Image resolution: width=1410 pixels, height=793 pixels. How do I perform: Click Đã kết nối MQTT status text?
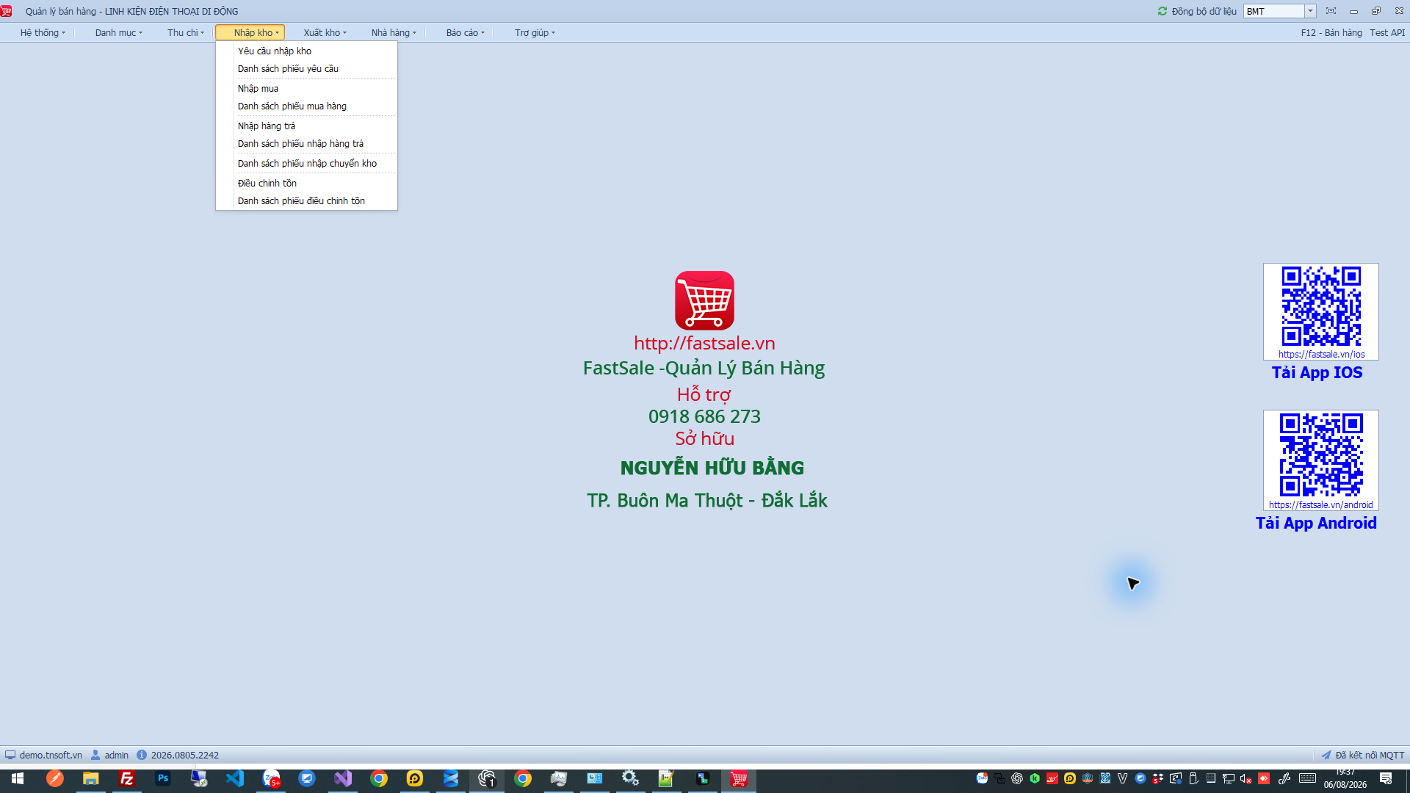(x=1370, y=755)
